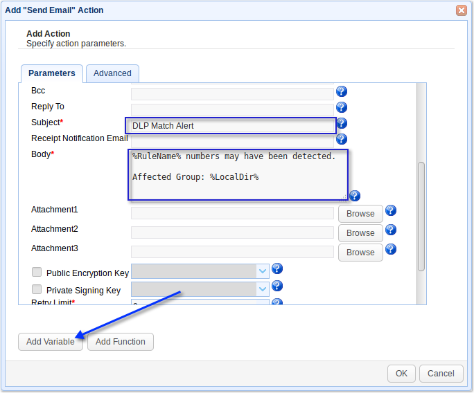Image resolution: width=474 pixels, height=393 pixels.
Task: Expand the Private Signing Key dropdown
Action: tap(262, 289)
